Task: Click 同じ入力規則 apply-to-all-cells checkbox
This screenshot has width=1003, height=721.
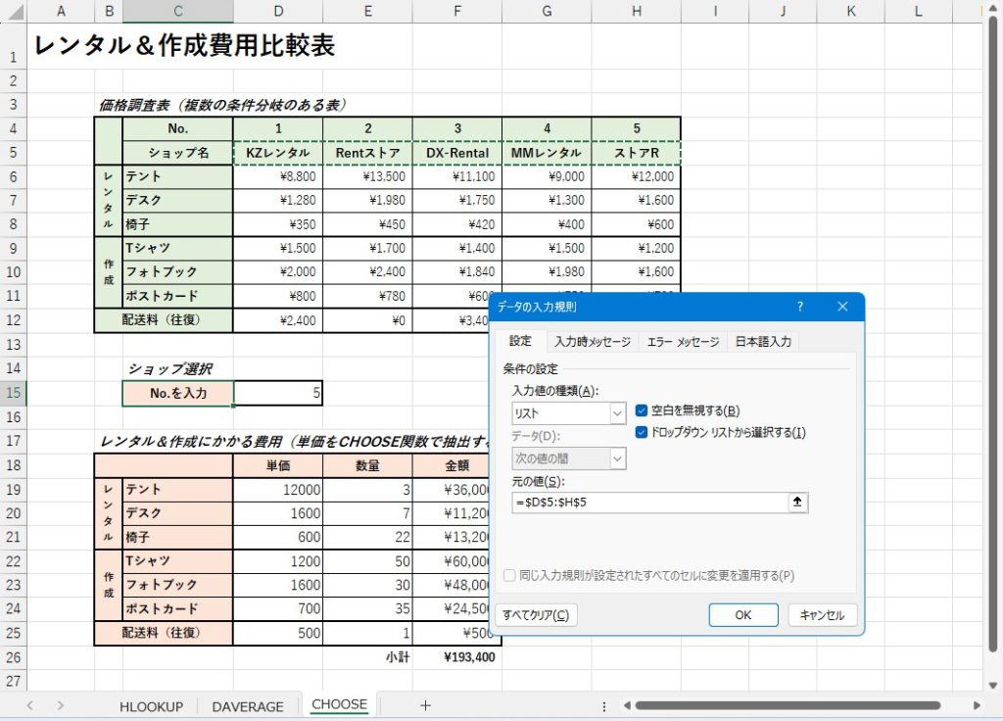Action: [509, 575]
